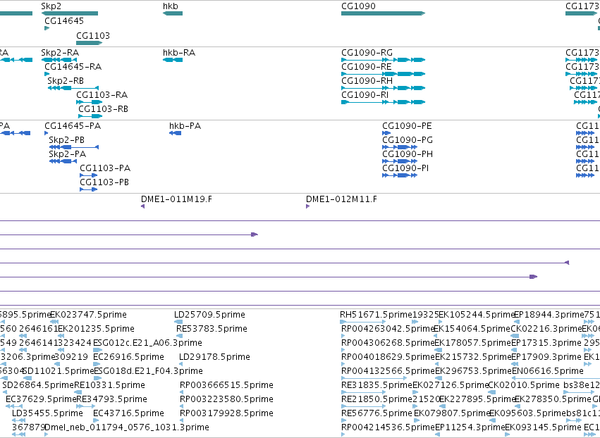Image resolution: width=600 pixels, height=438 pixels.
Task: Open protein CG1090-PH
Action: [408, 154]
